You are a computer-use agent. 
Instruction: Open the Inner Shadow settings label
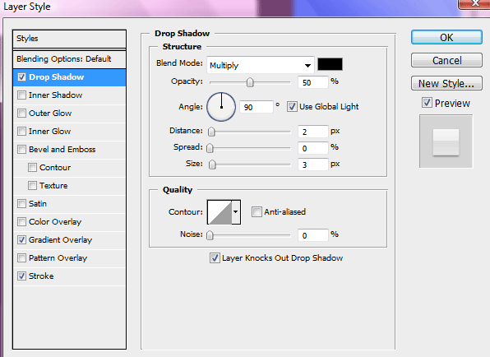tap(55, 95)
